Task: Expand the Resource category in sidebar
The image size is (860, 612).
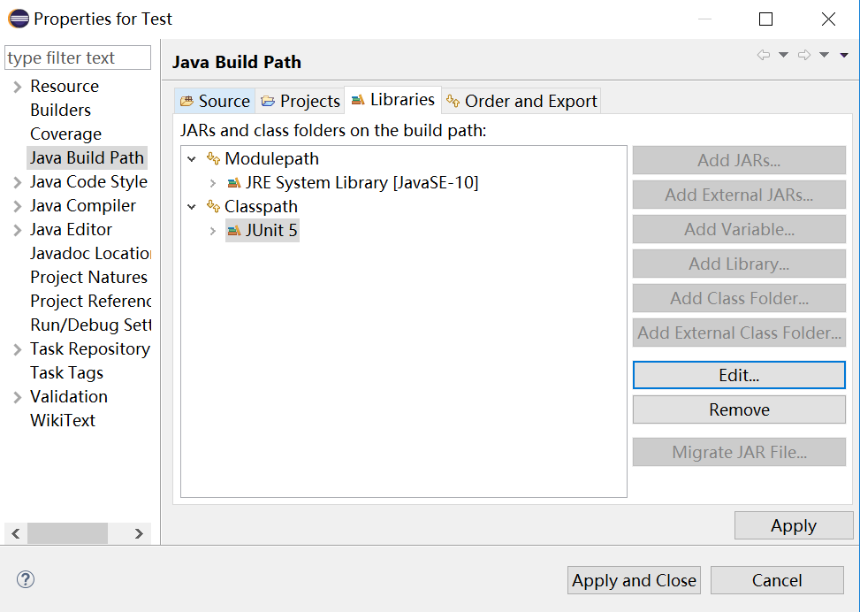Action: point(17,87)
